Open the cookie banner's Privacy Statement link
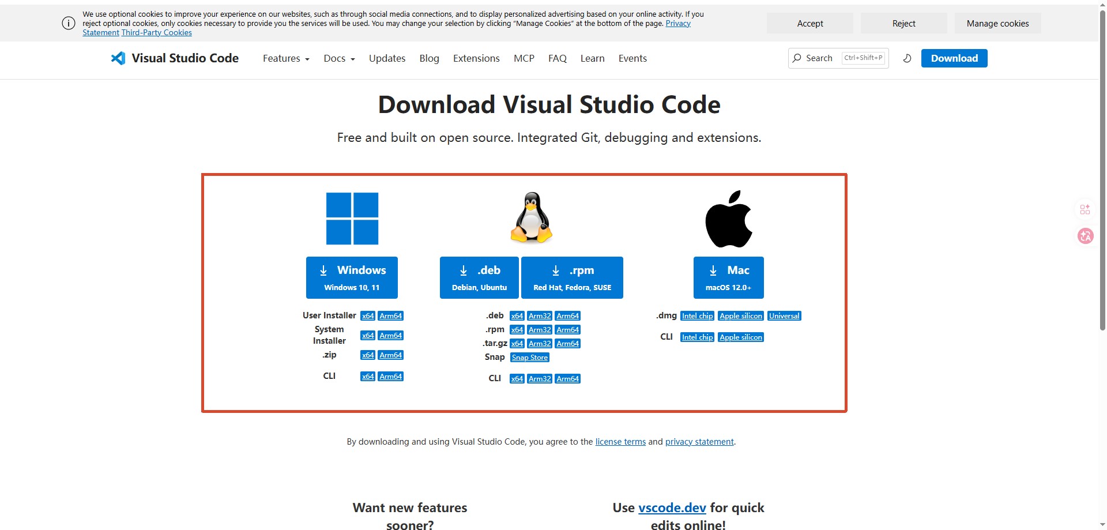Screen dimensions: 1107x530 678,24
